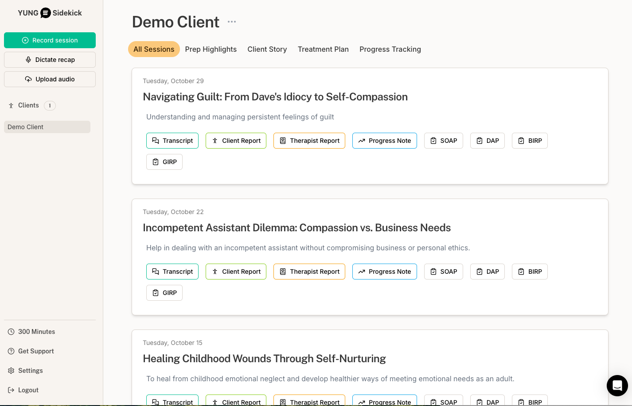The height and width of the screenshot is (406, 632).
Task: Click the YUNG Sidekick chat logo icon
Action: click(x=46, y=13)
